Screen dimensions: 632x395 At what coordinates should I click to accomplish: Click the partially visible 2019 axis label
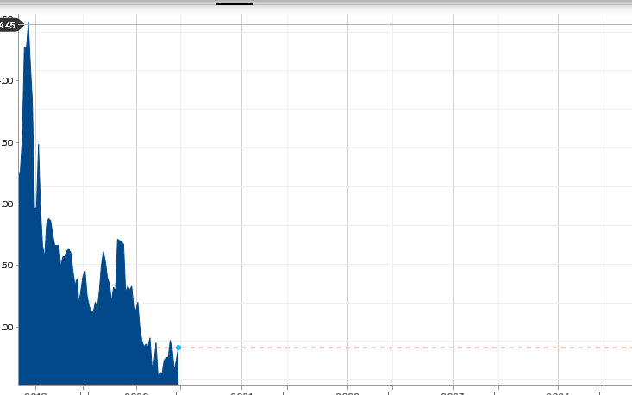click(35, 392)
